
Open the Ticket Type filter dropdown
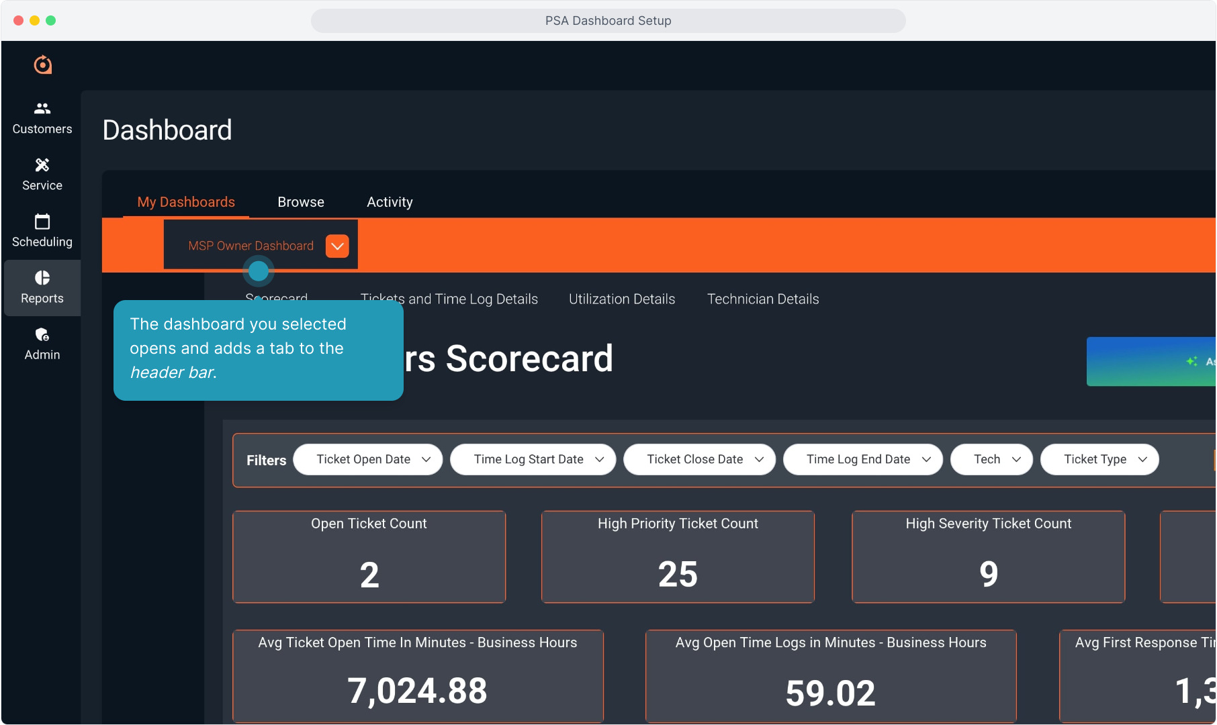click(x=1099, y=459)
